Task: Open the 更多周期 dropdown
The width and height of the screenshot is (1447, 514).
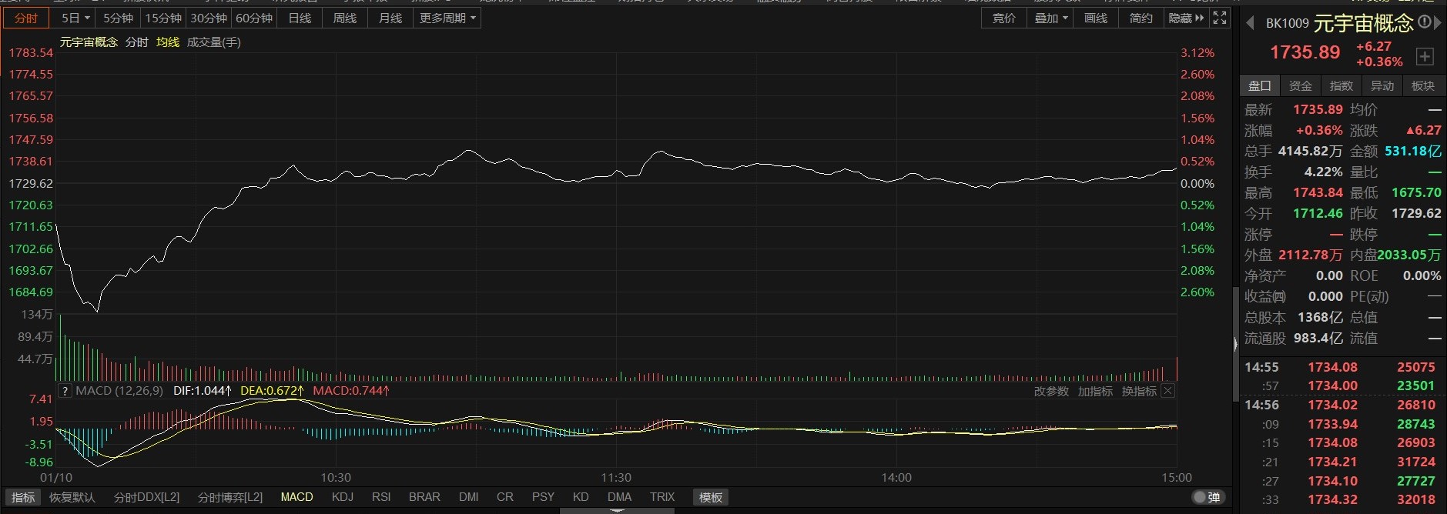Action: (x=447, y=18)
